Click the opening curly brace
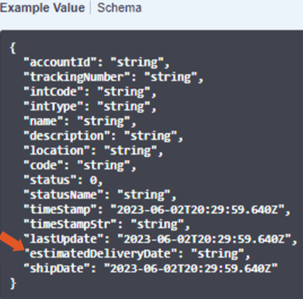Image resolution: width=303 pixels, height=299 pixels. (x=13, y=48)
